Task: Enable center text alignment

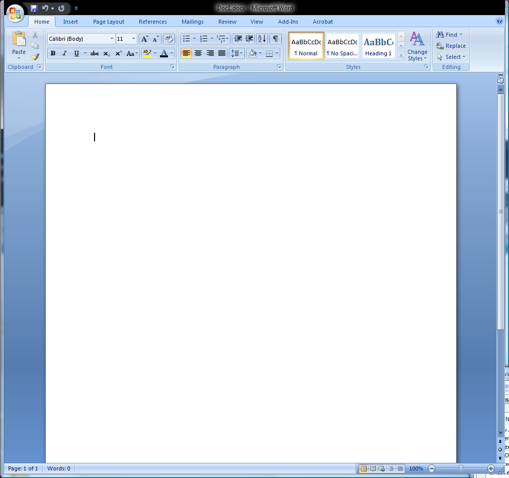Action: 198,53
